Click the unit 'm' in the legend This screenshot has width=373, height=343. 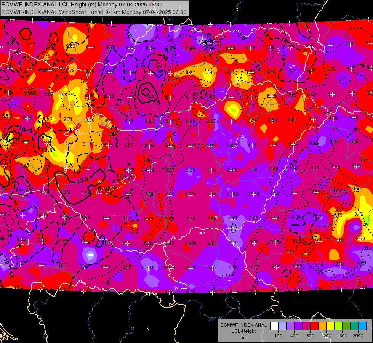[243, 338]
